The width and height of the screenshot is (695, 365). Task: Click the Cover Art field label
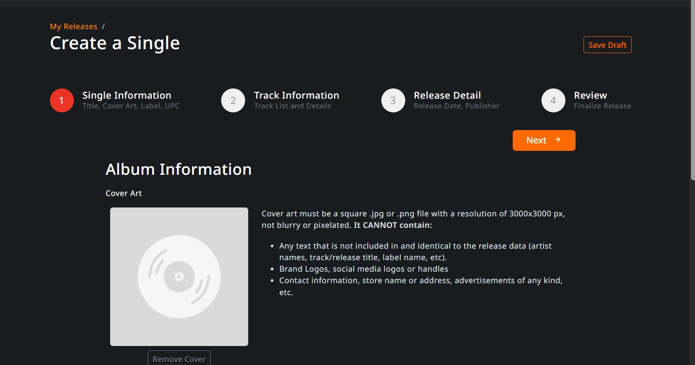tap(124, 193)
